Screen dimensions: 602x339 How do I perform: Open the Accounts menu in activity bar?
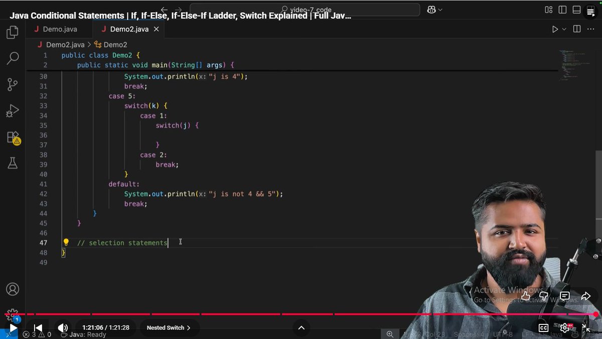(x=13, y=289)
